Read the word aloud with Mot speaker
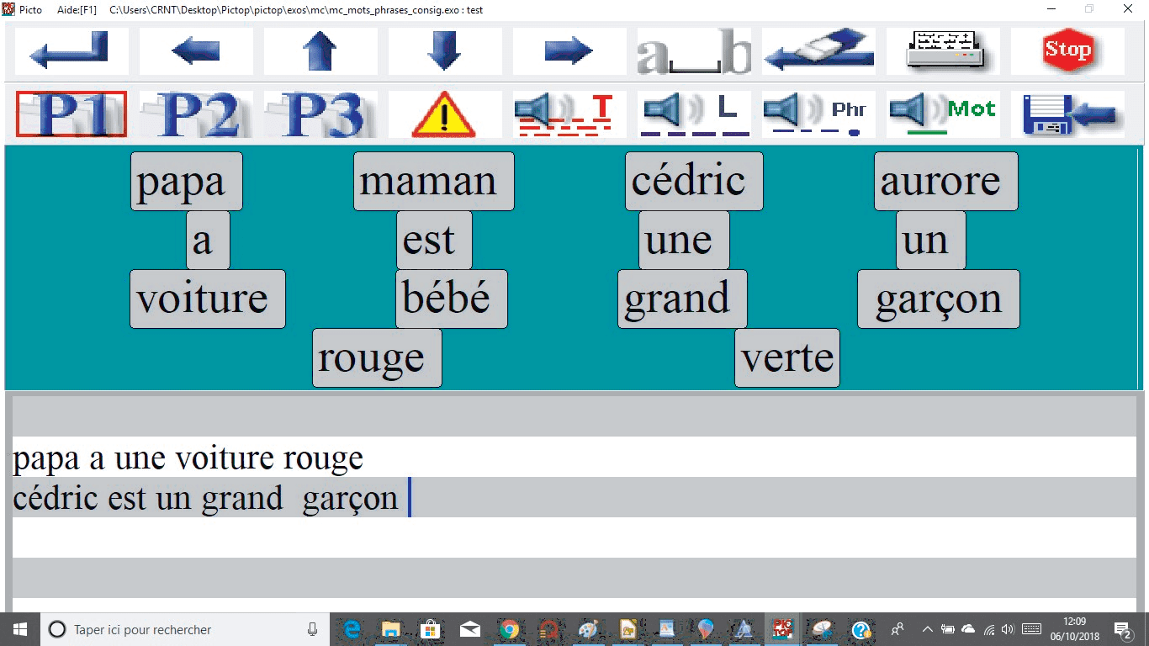1149x646 pixels. pos(943,114)
